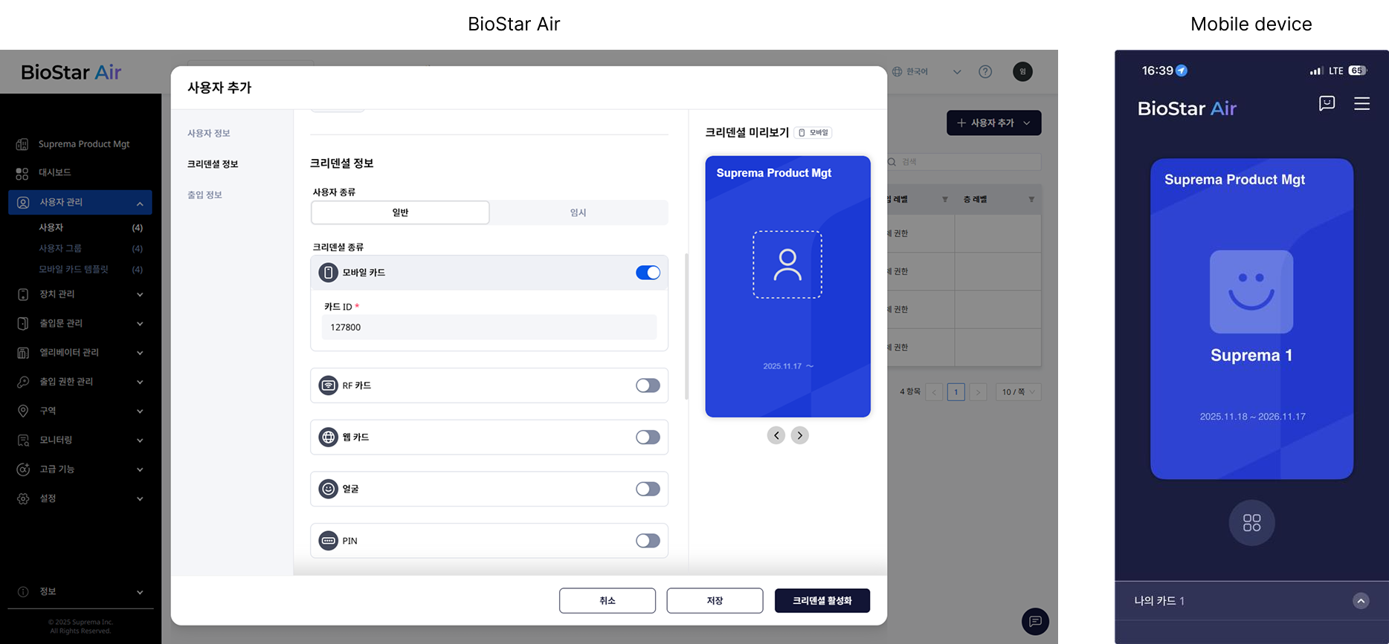Open the chat support bubble icon
The height and width of the screenshot is (644, 1389).
tap(1035, 621)
